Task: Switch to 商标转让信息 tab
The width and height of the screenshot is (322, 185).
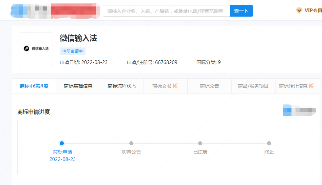Action: coord(293,86)
